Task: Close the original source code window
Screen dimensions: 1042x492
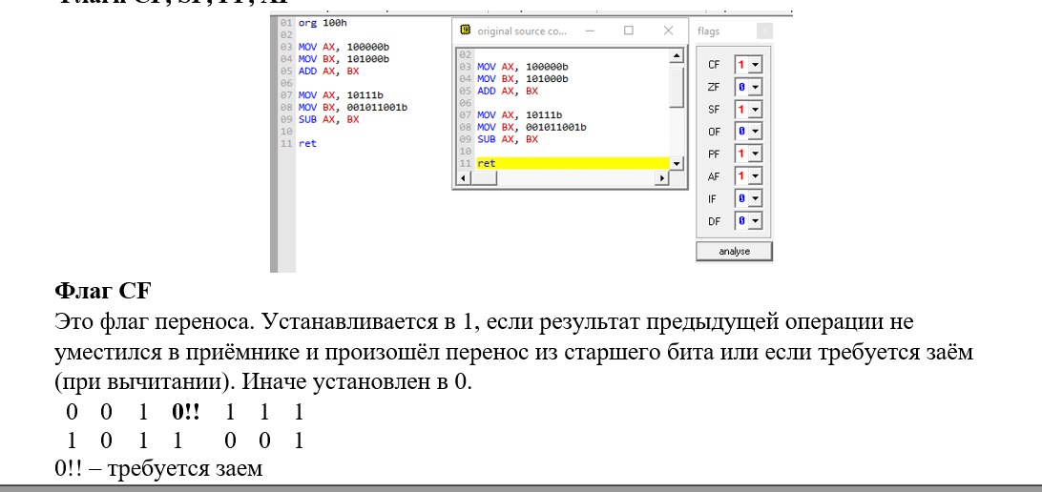Action: [669, 31]
